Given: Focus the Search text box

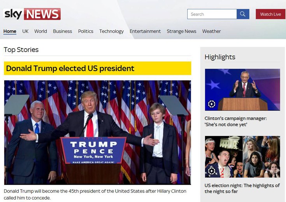Looking at the screenshot, I should click(x=212, y=14).
